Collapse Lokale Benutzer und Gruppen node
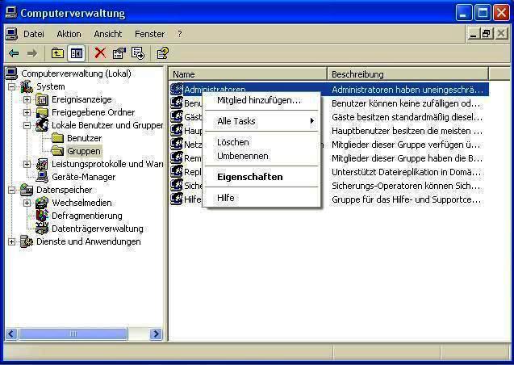The width and height of the screenshot is (514, 365). point(27,126)
